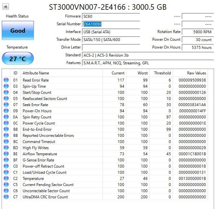The image size is (216, 209).
Task: Click status orb for G-Sense Error Rate
Action: (x=6, y=160)
